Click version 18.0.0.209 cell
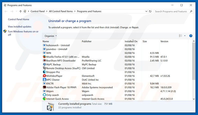 pos(166,87)
